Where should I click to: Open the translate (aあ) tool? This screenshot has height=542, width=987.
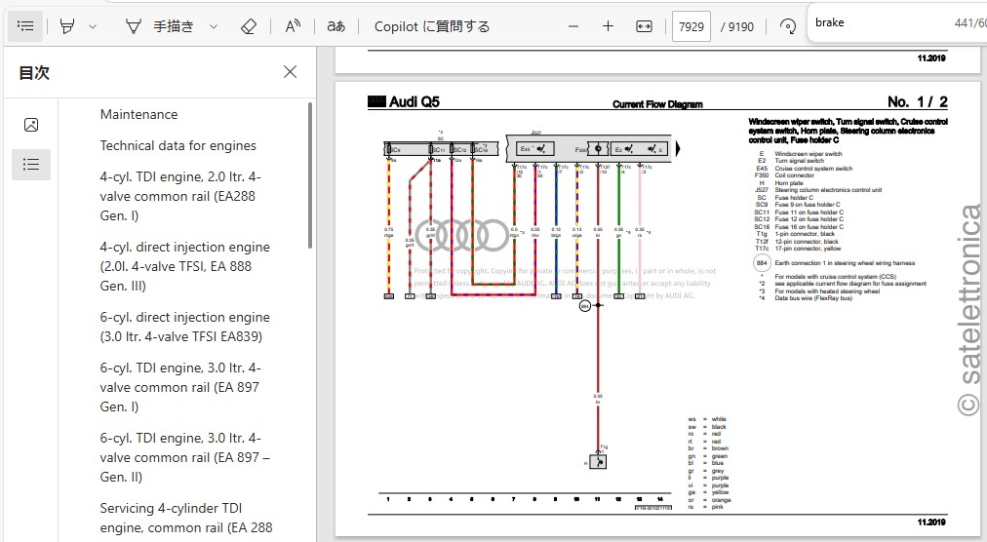point(336,26)
